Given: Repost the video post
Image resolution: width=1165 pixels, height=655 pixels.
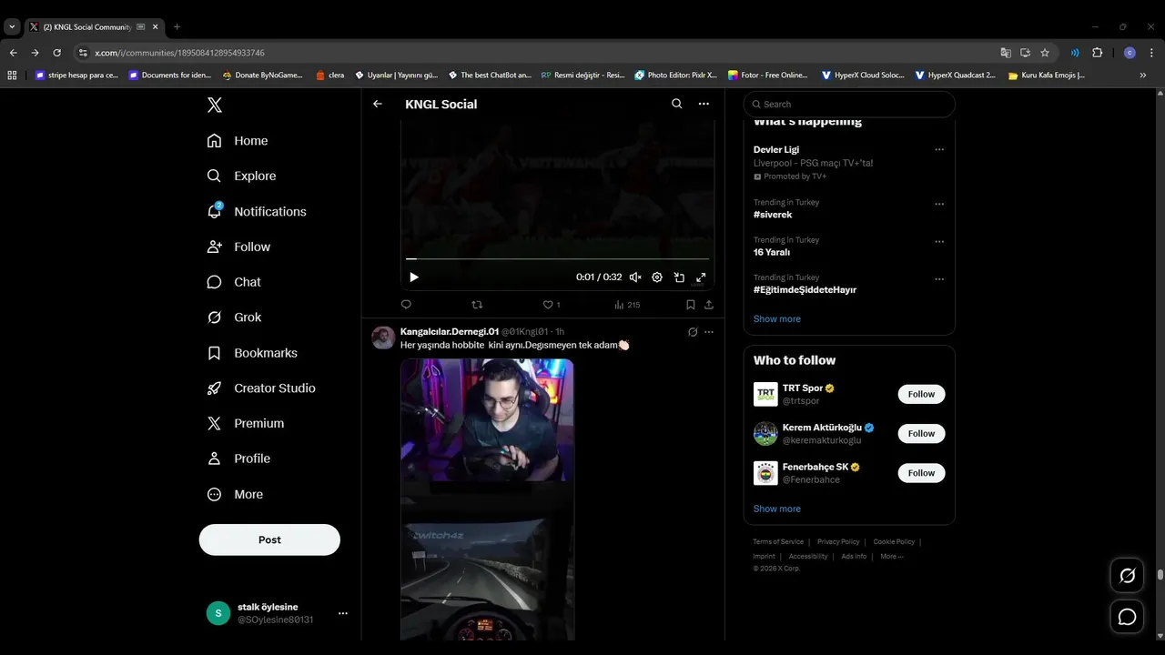Looking at the screenshot, I should (477, 305).
